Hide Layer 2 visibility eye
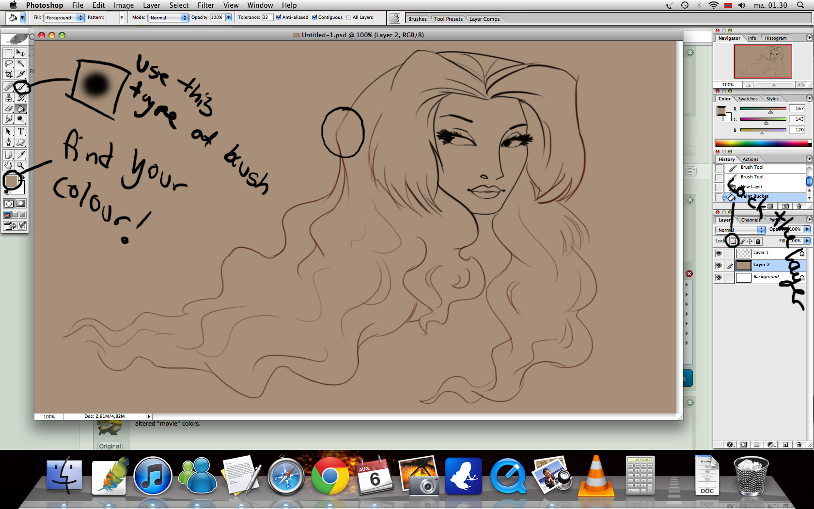Viewport: 814px width, 509px height. [x=719, y=265]
